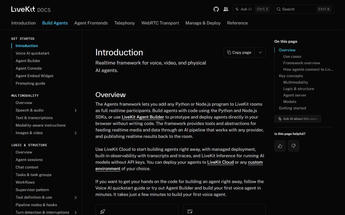Open the WebRTC Transport tab
The height and width of the screenshot is (215, 345).
(160, 23)
